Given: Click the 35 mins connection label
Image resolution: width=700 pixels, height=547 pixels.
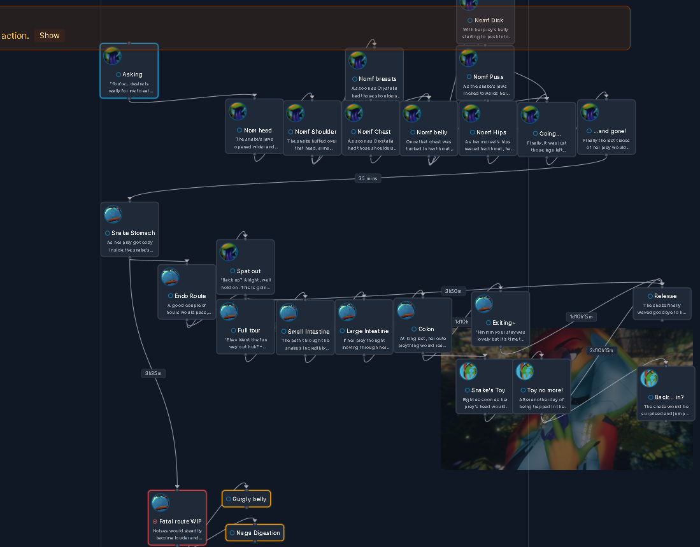Looking at the screenshot, I should click(x=367, y=178).
